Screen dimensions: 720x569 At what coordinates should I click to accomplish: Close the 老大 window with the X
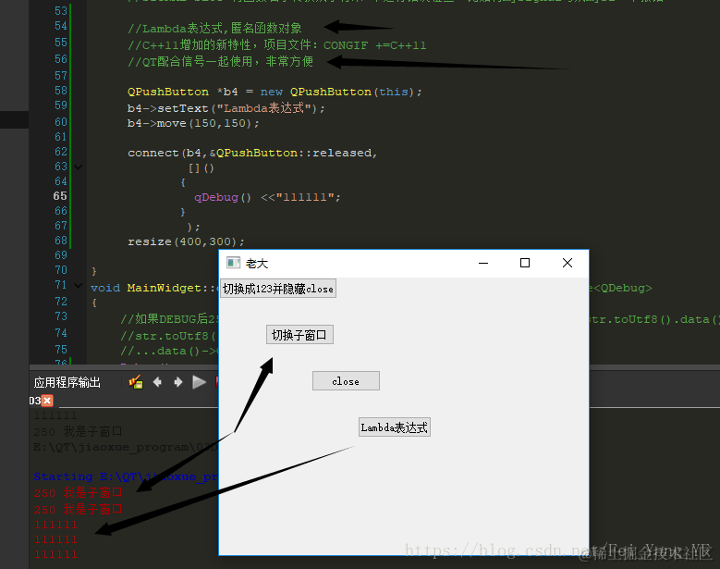[x=567, y=263]
